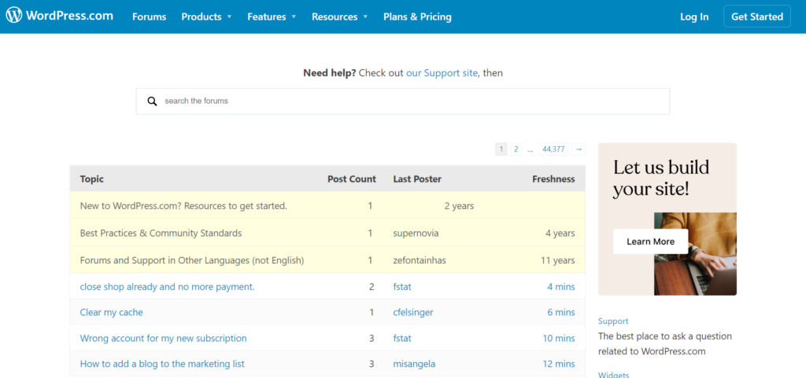Click the Log In link

(694, 17)
